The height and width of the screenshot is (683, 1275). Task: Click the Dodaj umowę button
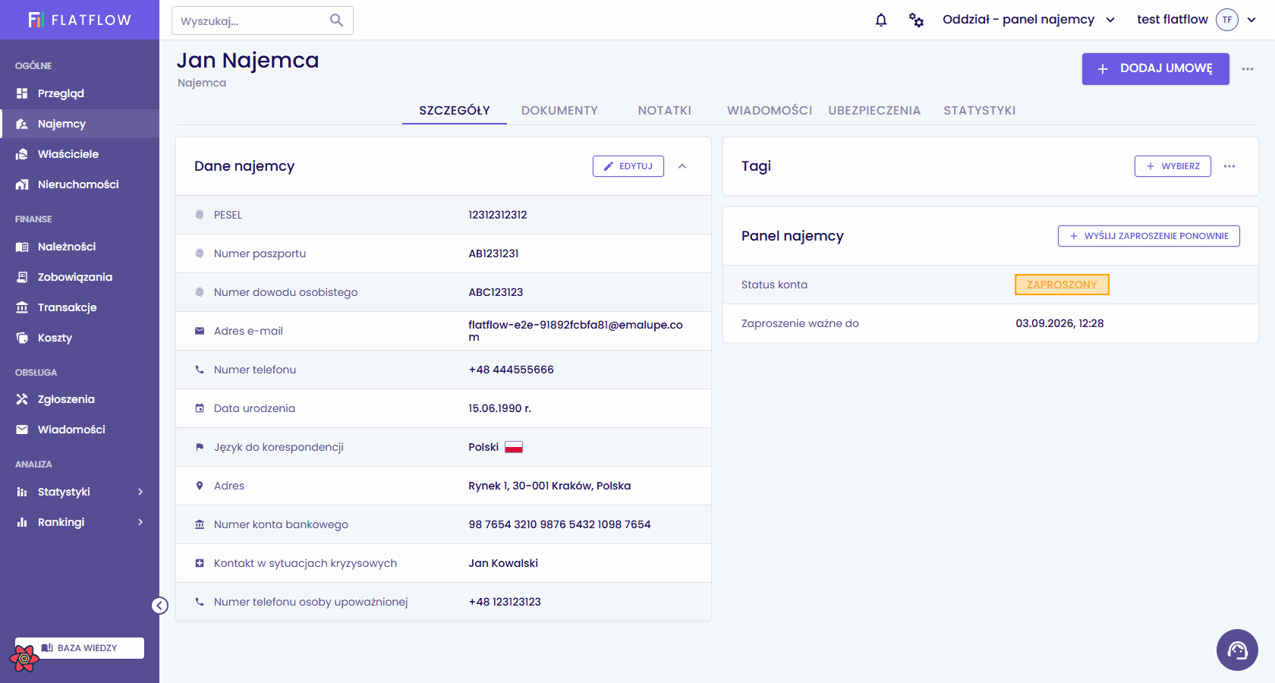1155,69
